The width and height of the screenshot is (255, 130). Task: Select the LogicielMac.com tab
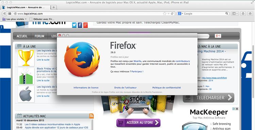[x=26, y=7]
